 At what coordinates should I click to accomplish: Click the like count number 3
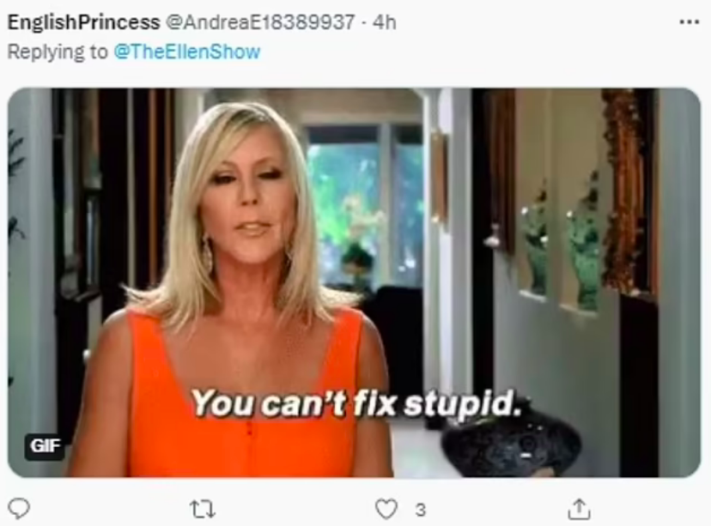421,510
